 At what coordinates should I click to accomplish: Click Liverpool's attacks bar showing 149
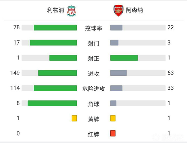point(57,73)
